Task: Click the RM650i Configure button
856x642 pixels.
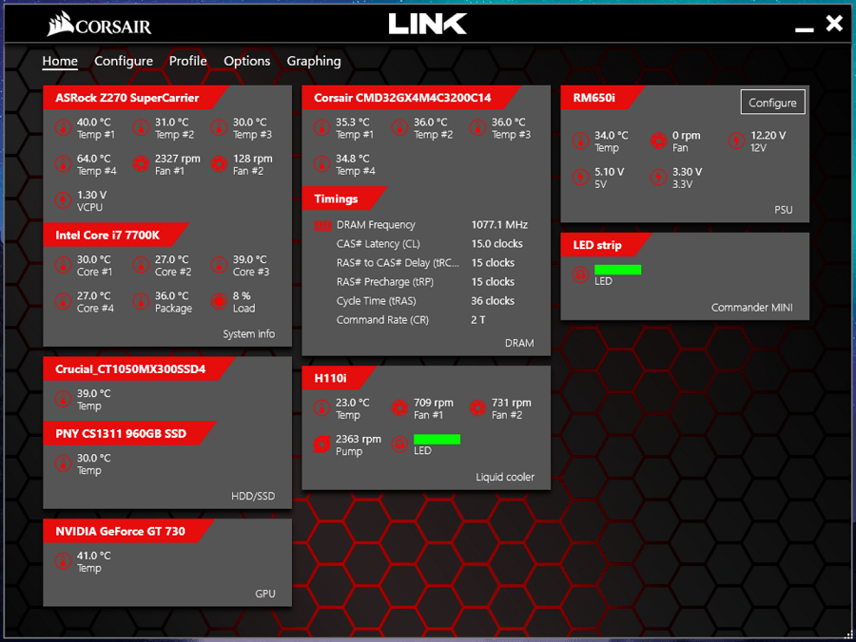Action: (772, 103)
